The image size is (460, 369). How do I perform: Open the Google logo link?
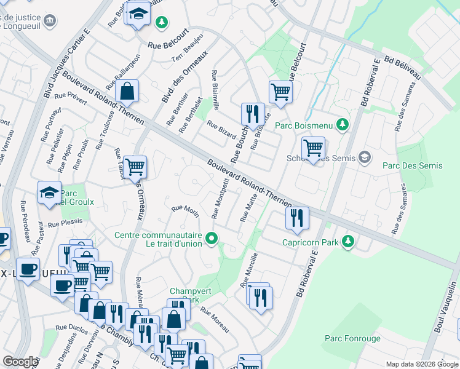[20, 362]
